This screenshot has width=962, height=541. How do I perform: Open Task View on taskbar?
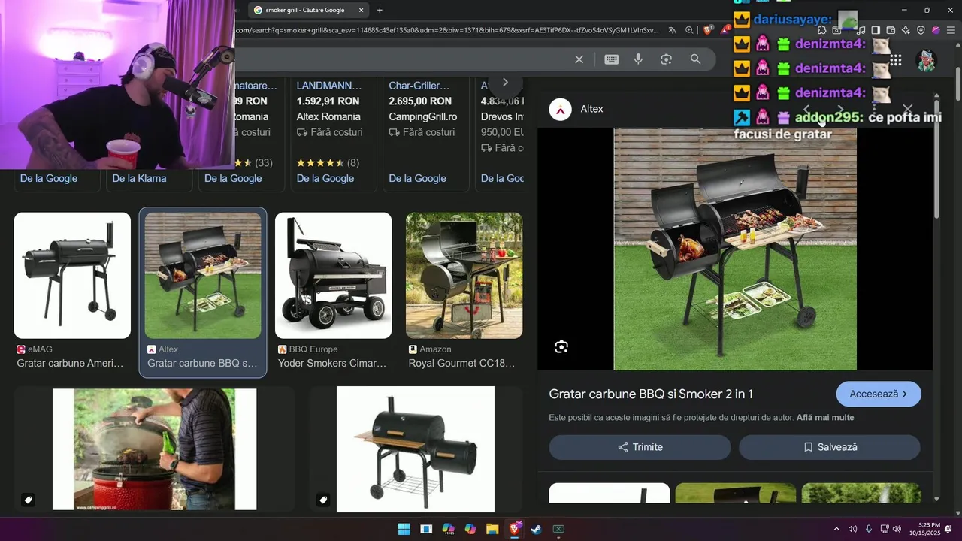point(426,529)
